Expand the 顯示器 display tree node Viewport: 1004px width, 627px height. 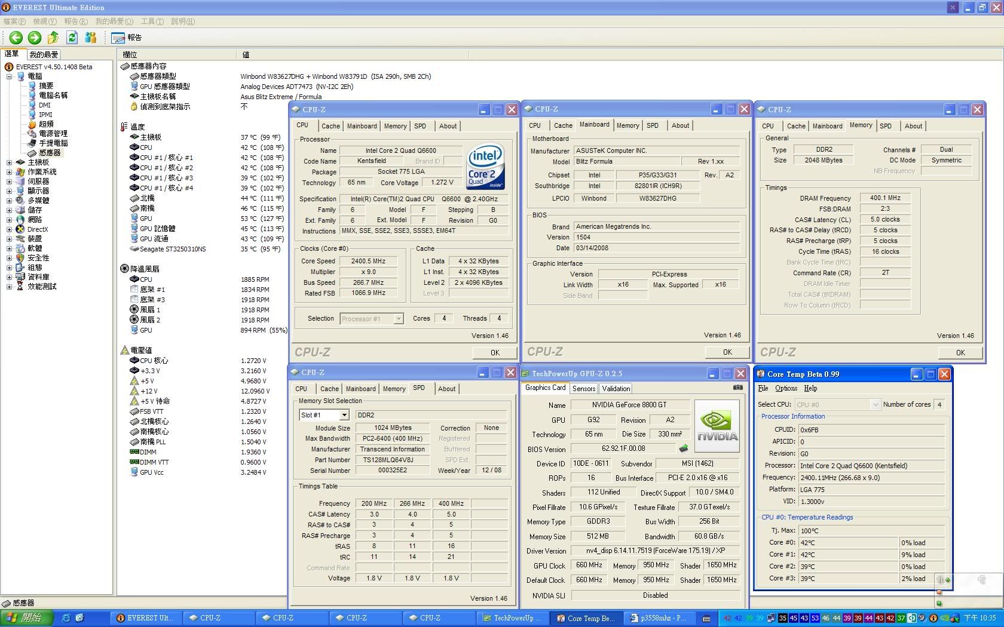click(9, 191)
